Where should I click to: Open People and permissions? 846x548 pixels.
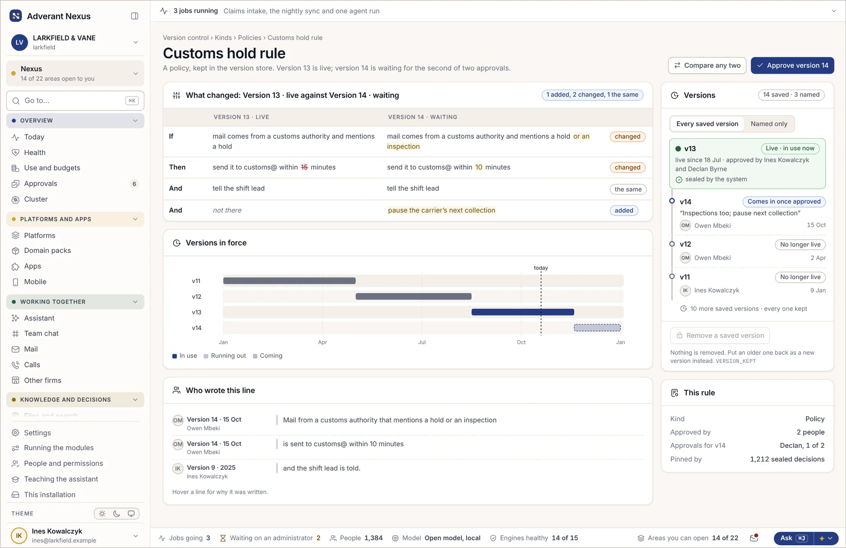tap(75, 463)
